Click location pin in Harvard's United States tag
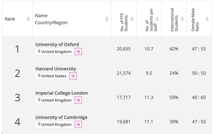This screenshot has height=134, width=214. (x=39, y=76)
